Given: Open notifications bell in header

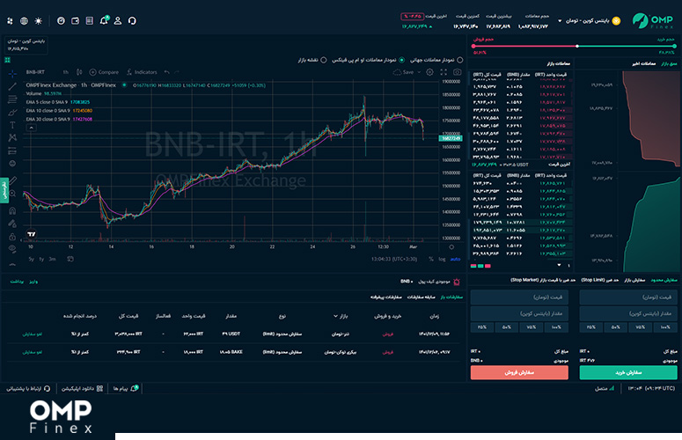Looking at the screenshot, I should 104,20.
